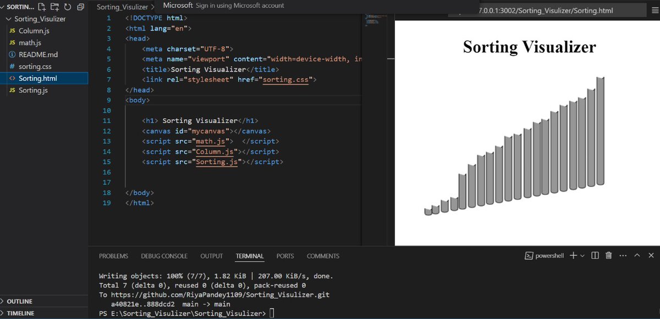Click the New File icon in Explorer
Image resolution: width=660 pixels, height=319 pixels.
coord(41,7)
